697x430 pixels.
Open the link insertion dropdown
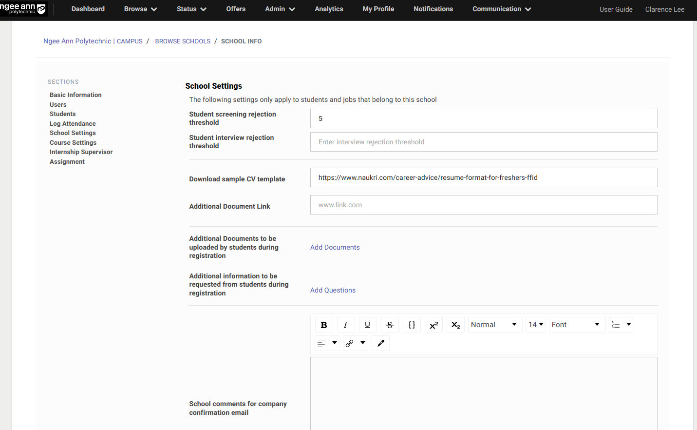click(x=355, y=343)
